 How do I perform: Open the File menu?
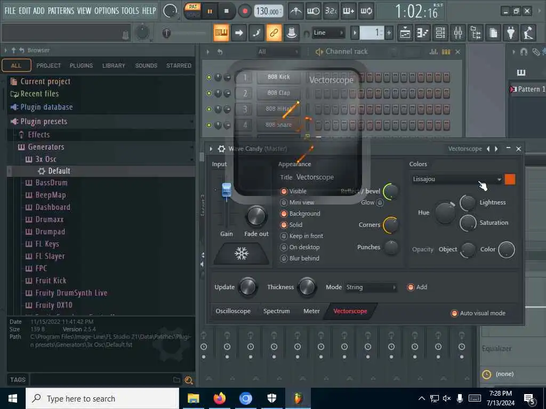click(10, 11)
